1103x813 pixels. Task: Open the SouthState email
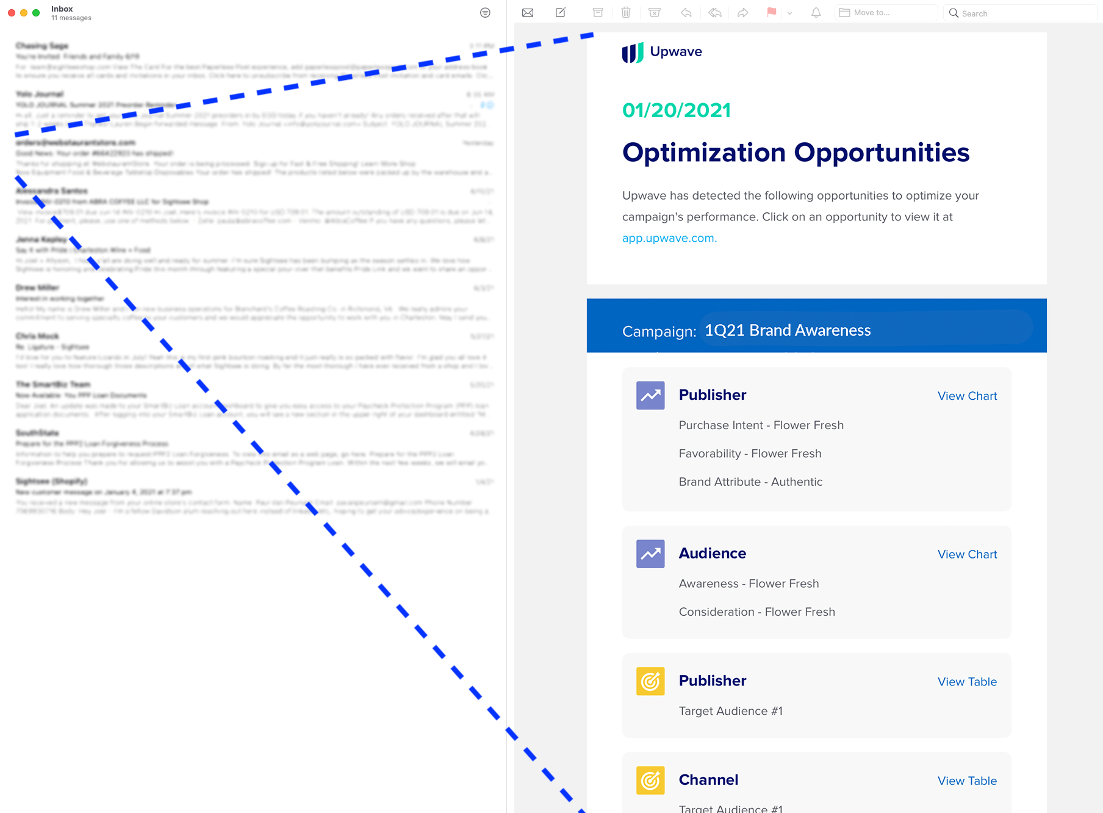tap(254, 448)
